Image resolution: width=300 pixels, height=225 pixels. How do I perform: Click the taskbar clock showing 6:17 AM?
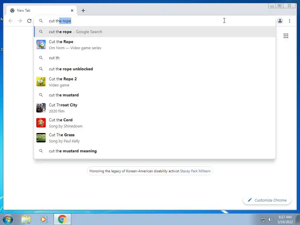point(285,219)
